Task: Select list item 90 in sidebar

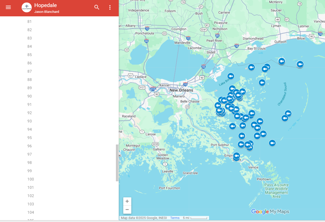Action: click(x=30, y=96)
